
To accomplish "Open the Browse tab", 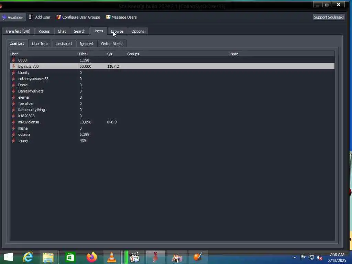I will pos(117,31).
